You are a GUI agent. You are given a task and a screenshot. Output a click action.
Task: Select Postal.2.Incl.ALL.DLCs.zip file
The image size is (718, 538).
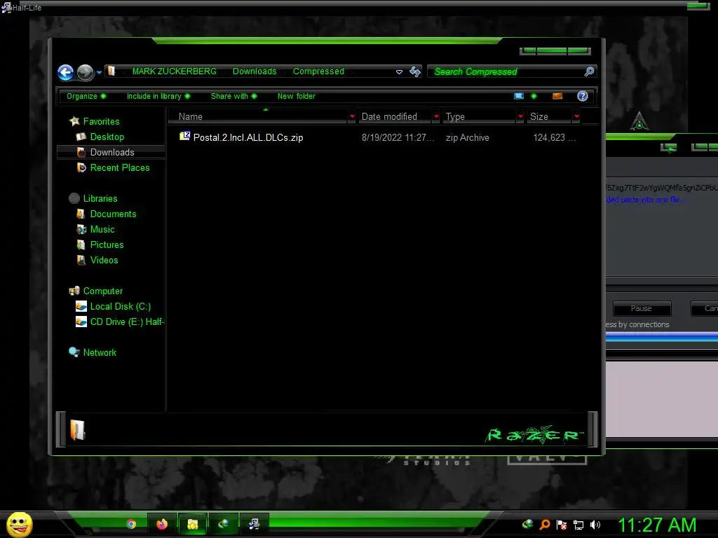click(x=248, y=138)
